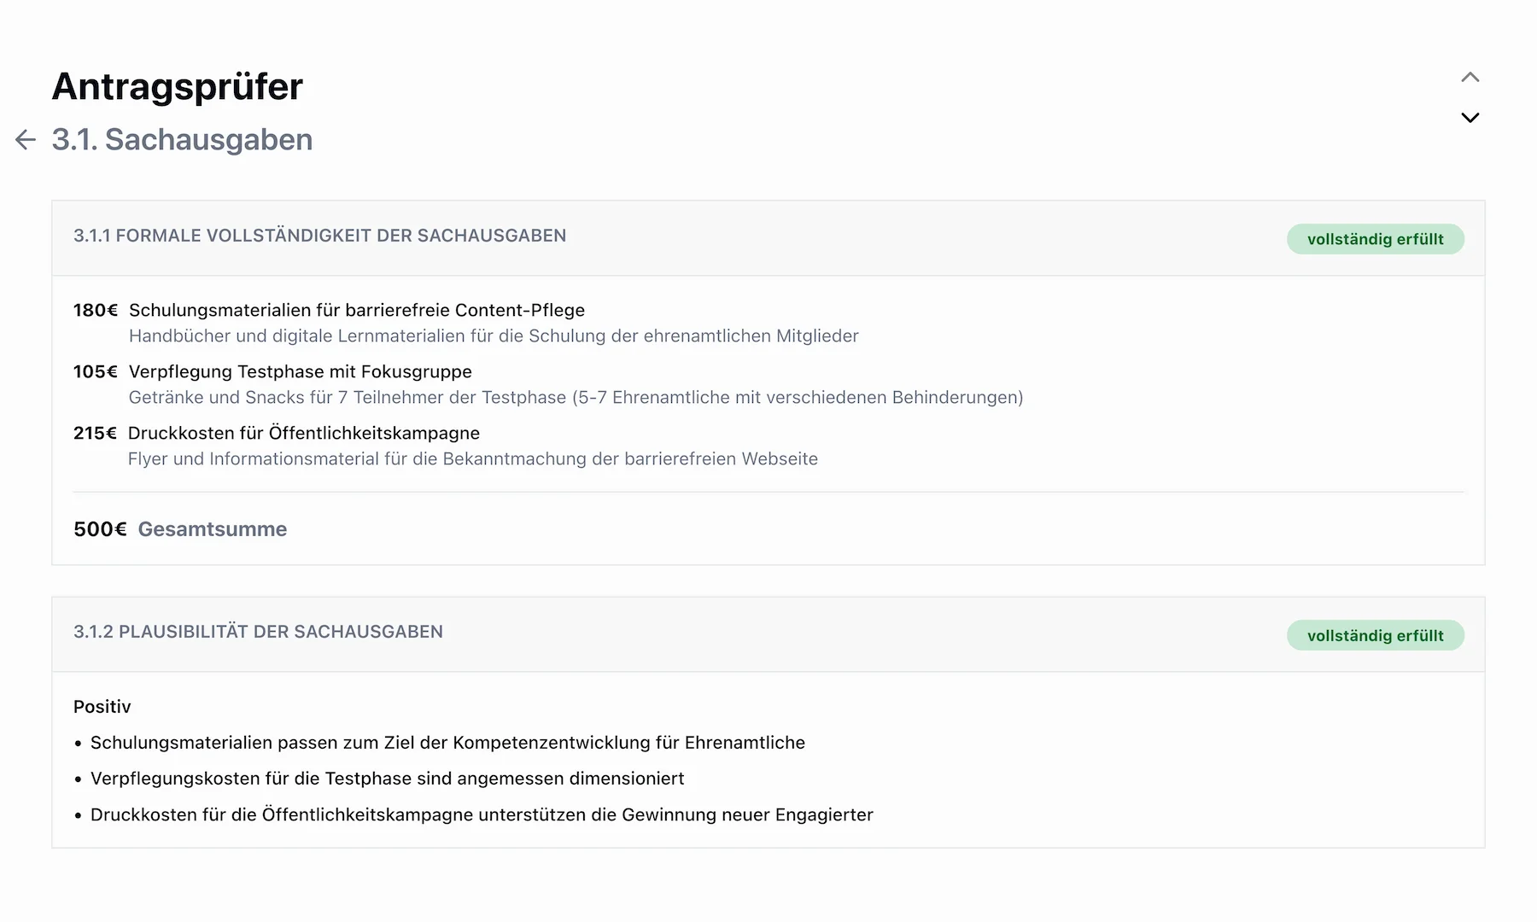Select the Druckkosten bullet point

[x=482, y=814]
